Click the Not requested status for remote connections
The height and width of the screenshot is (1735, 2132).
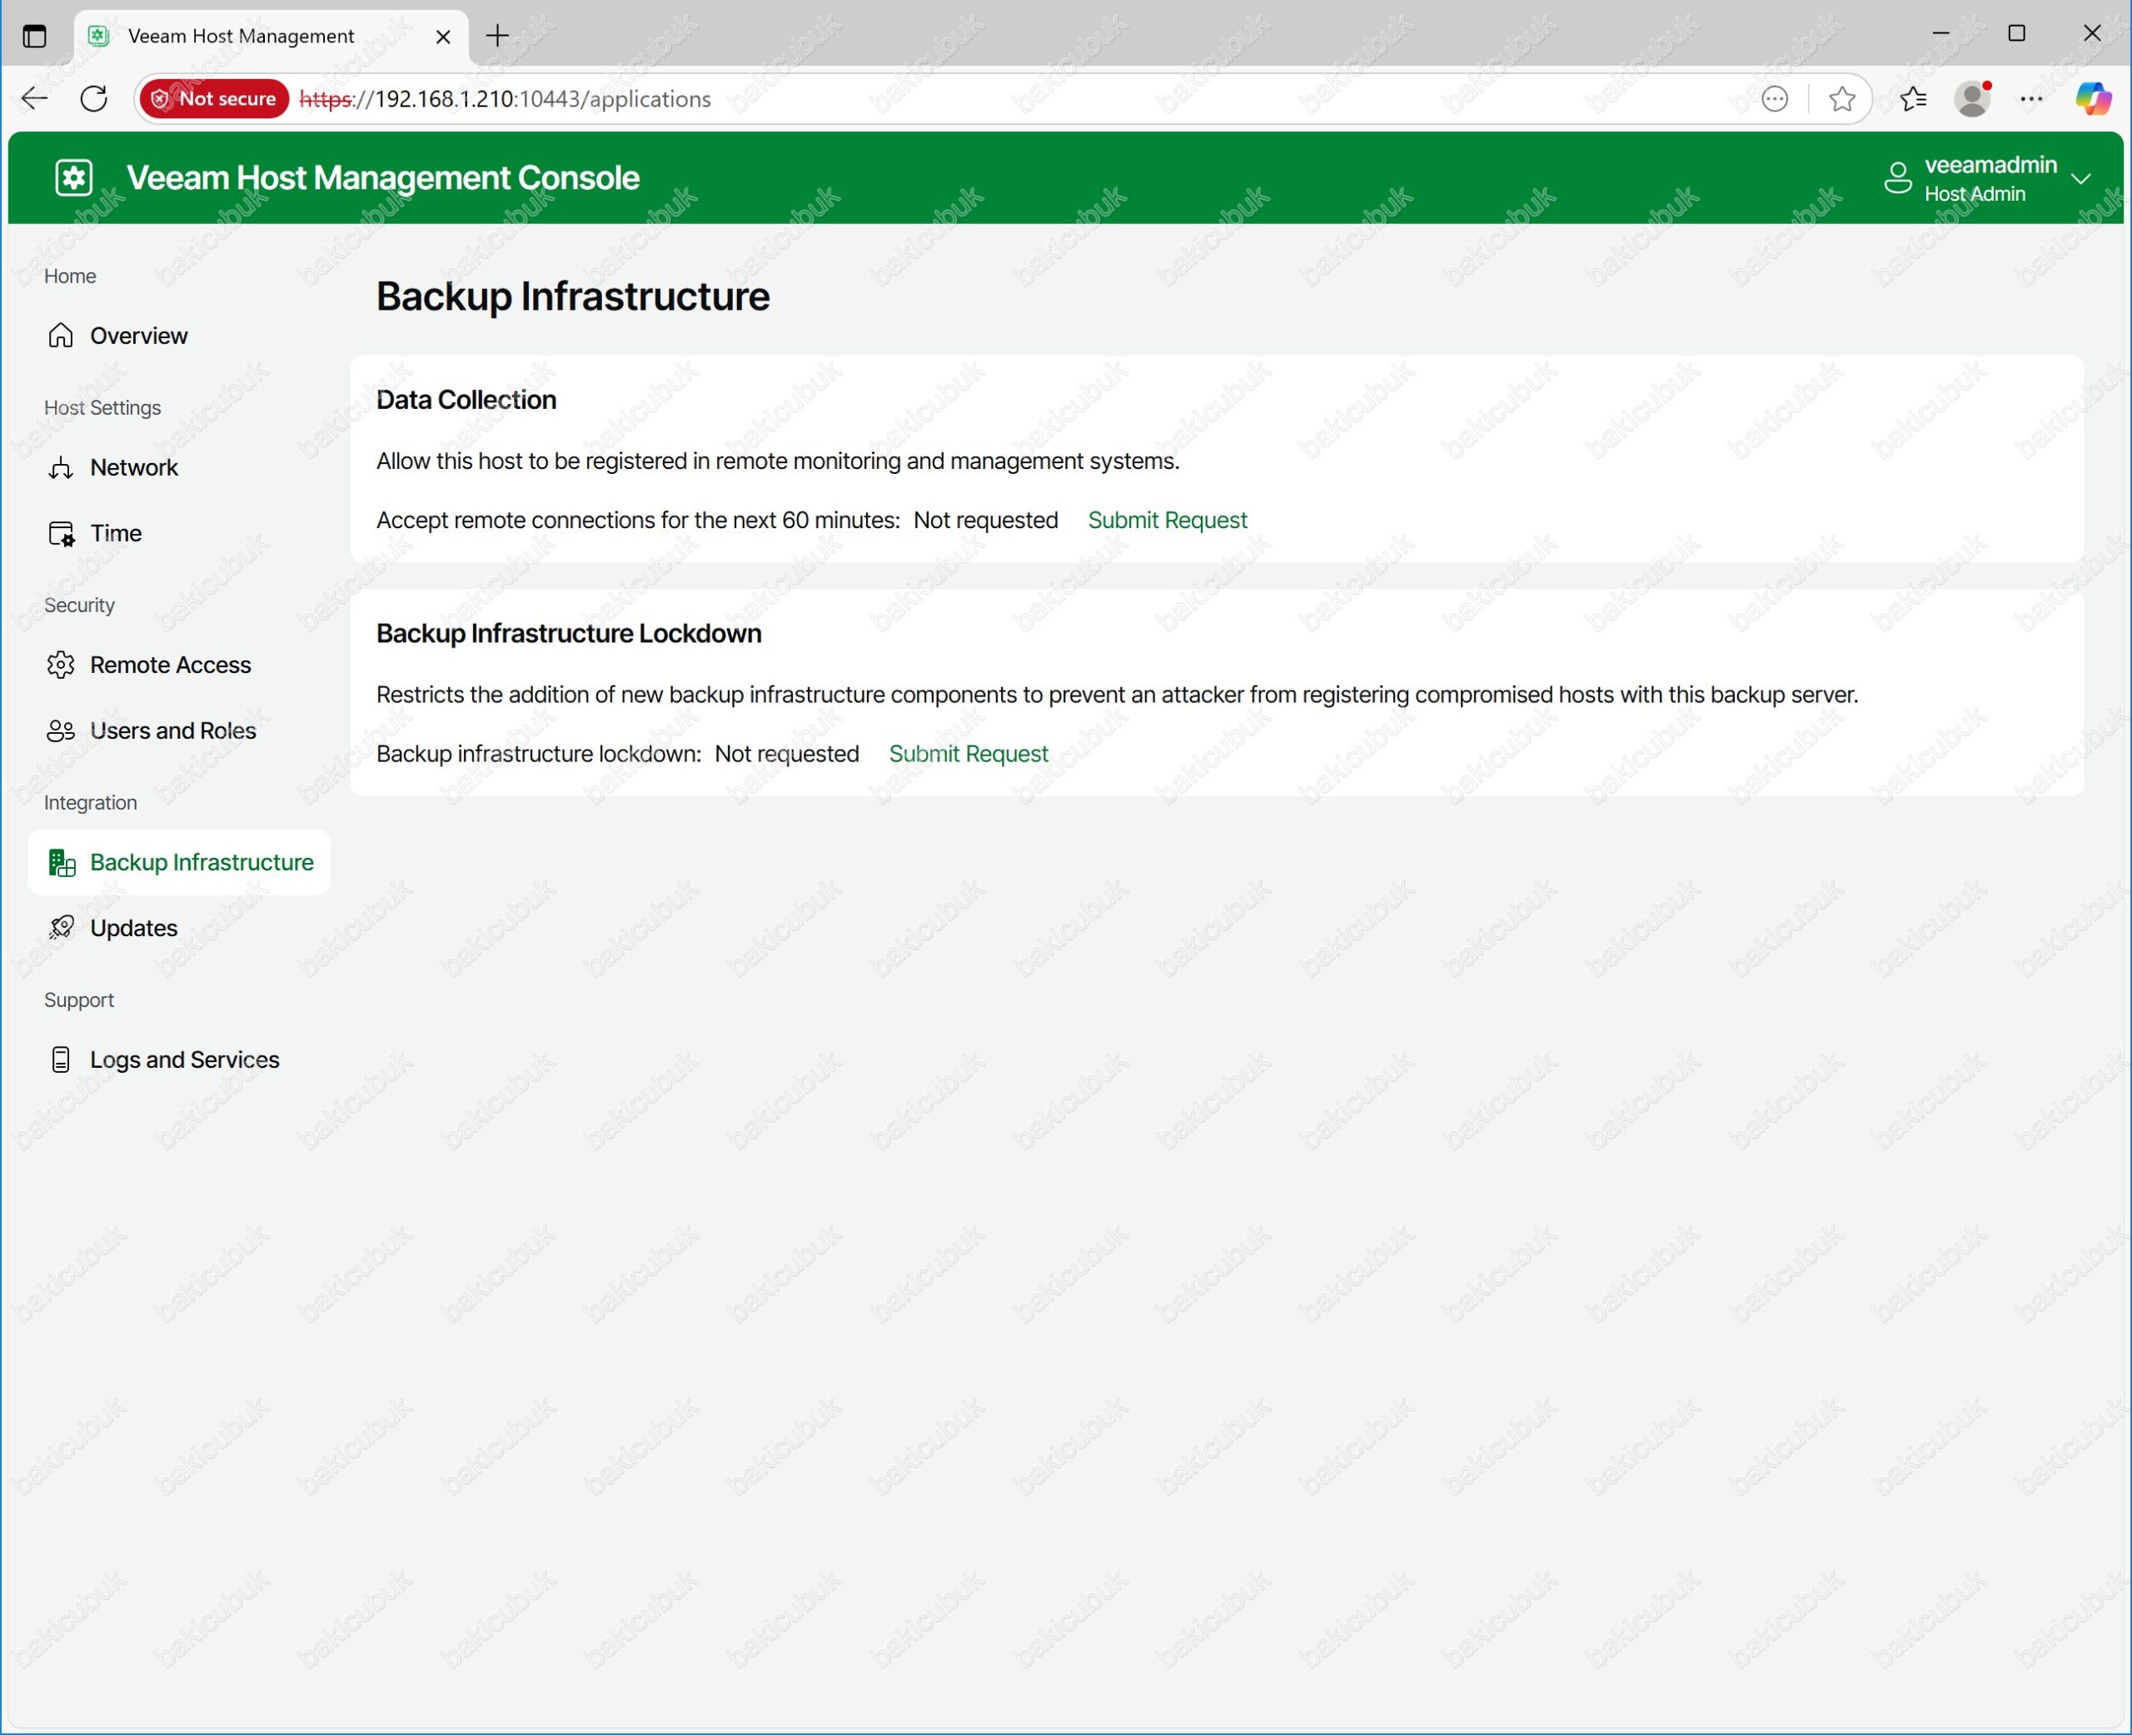pyautogui.click(x=985, y=520)
